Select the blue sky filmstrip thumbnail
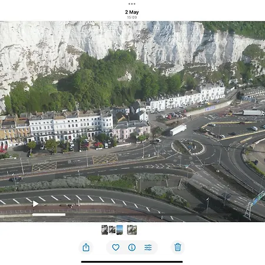The height and width of the screenshot is (265, 265). (x=120, y=230)
